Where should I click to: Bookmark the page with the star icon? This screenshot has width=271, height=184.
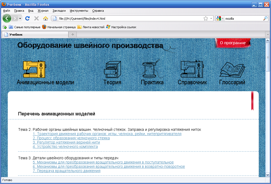click(x=206, y=18)
